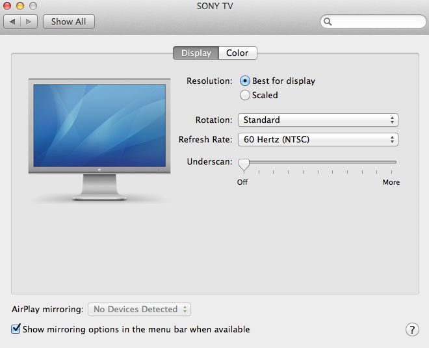Open the Rotation dropdown
Screen dimensions: 429x348
318,120
